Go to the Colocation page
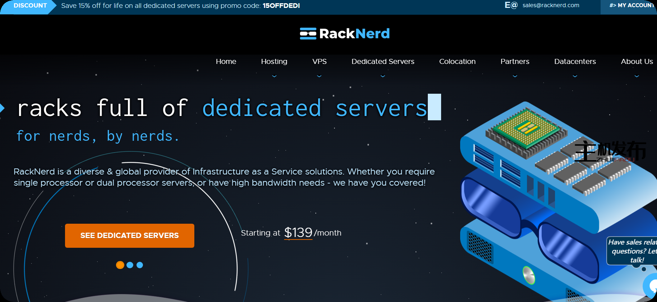This screenshot has width=657, height=302. (457, 61)
